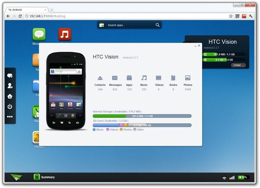Click the more options dots in sidebar
Image resolution: width=260 pixels, height=188 pixels.
10,117
